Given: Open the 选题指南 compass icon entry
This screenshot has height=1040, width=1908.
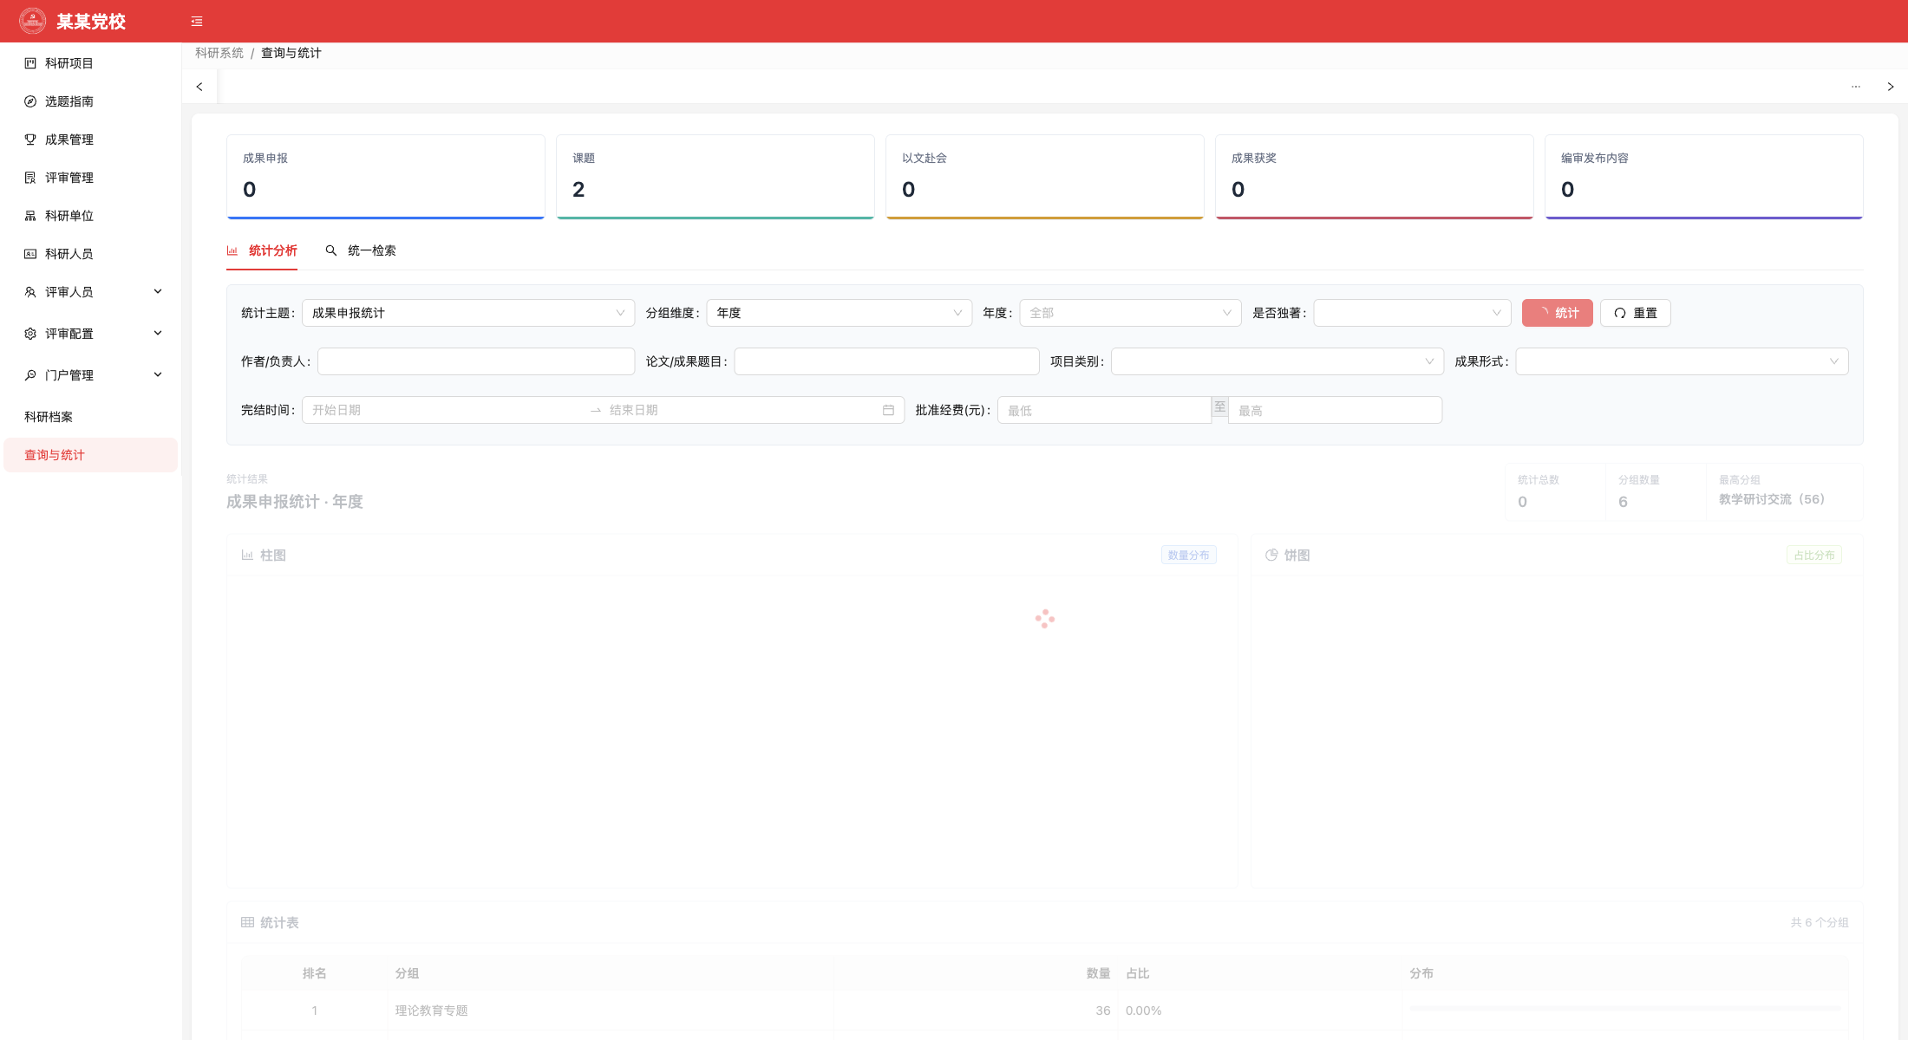Looking at the screenshot, I should click(x=30, y=101).
